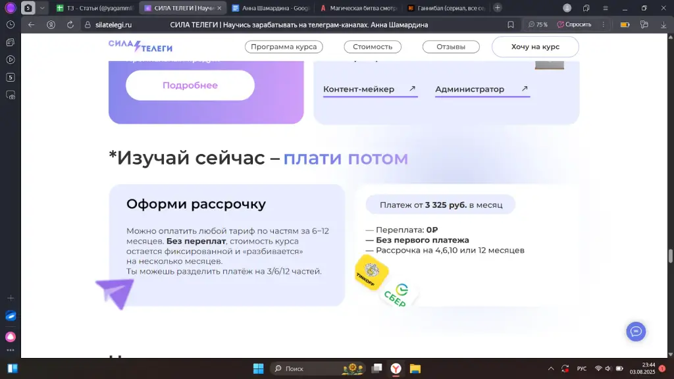Viewport: 674px width, 379px height.
Task: Open the collections icon in toolbar
Action: click(644, 25)
